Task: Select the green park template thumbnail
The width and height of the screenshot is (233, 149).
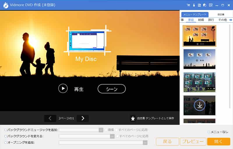Action: point(200,82)
